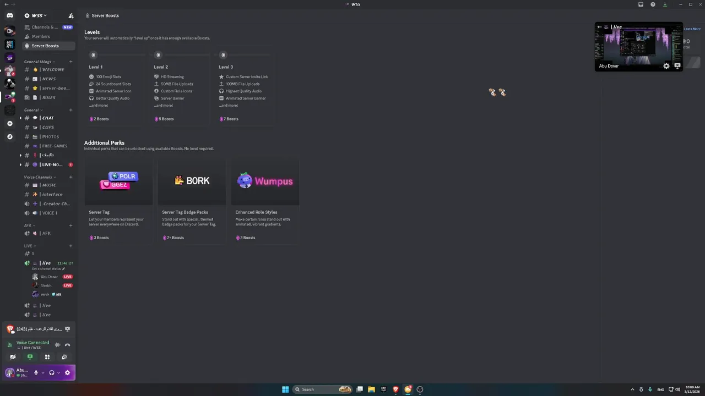The width and height of the screenshot is (705, 396).
Task: Create channel plus in AFK category
Action: [70, 226]
